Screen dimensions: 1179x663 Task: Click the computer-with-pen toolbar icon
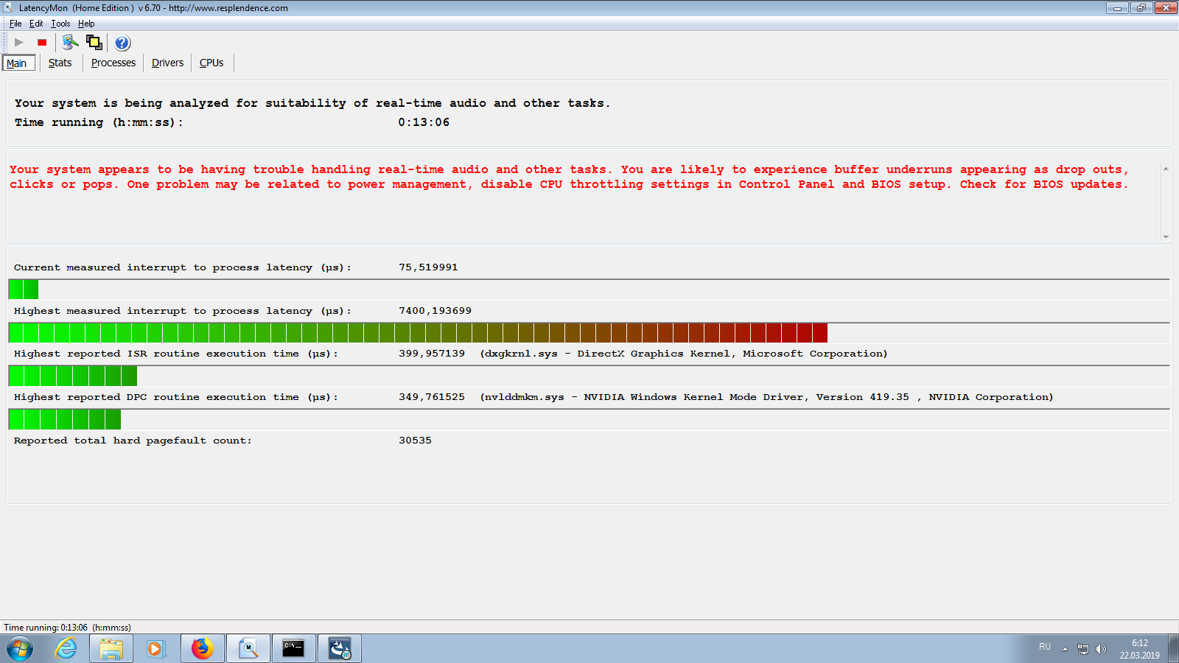tap(70, 43)
